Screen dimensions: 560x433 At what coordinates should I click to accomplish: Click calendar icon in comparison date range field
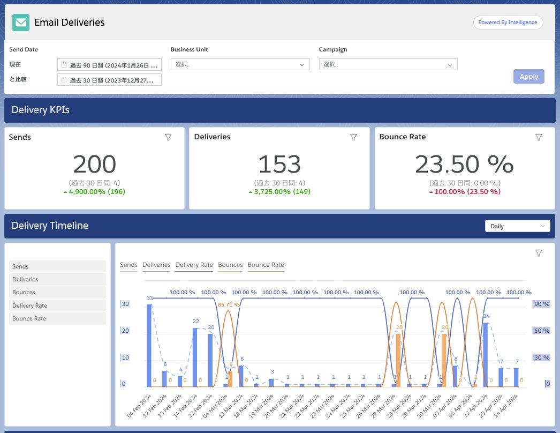tap(64, 80)
